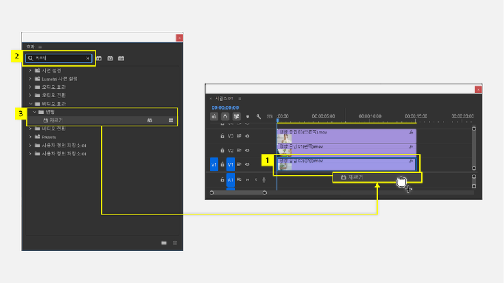Expand the 사전 설정 folder
This screenshot has height=283, width=504.
tap(30, 70)
